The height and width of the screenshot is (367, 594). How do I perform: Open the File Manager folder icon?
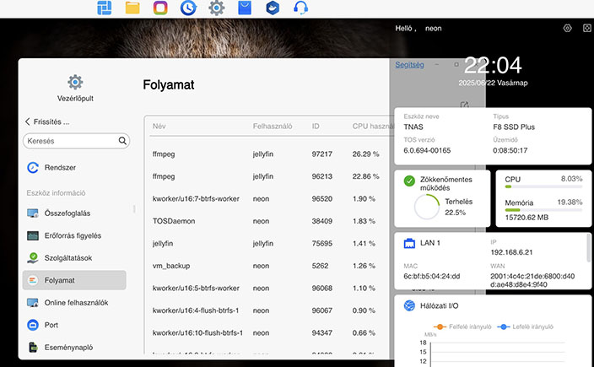pyautogui.click(x=132, y=8)
